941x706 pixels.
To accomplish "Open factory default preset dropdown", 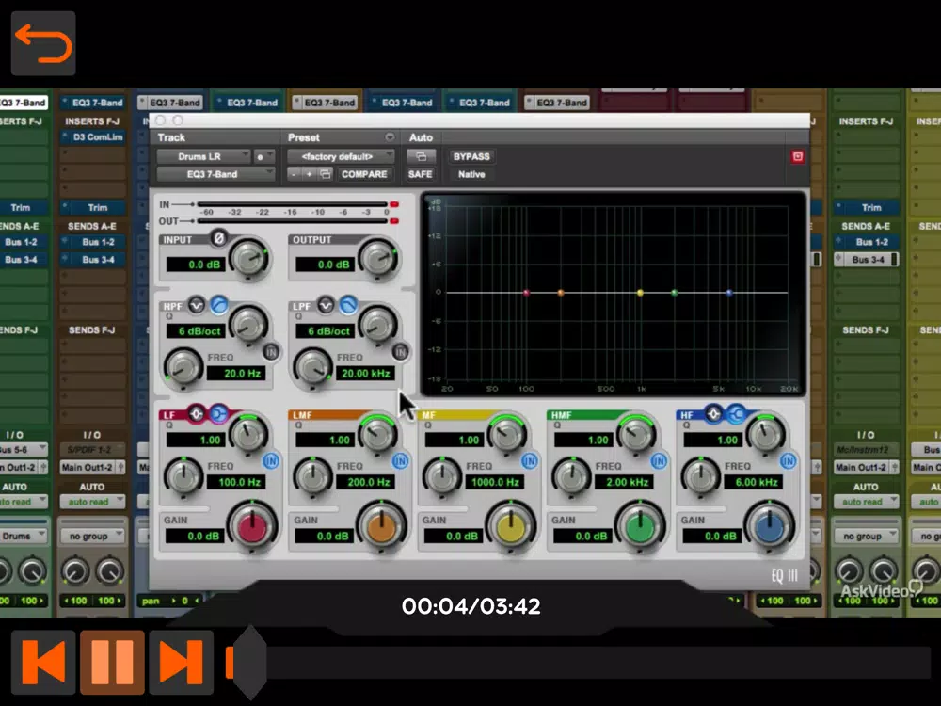I will pos(341,156).
